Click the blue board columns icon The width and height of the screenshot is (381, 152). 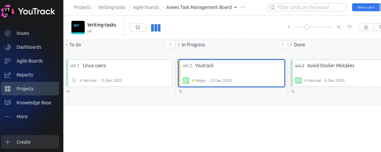tap(156, 28)
